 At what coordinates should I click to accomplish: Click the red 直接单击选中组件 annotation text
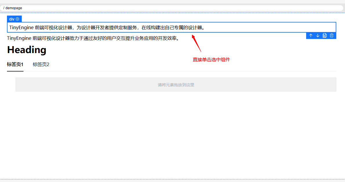pos(211,60)
